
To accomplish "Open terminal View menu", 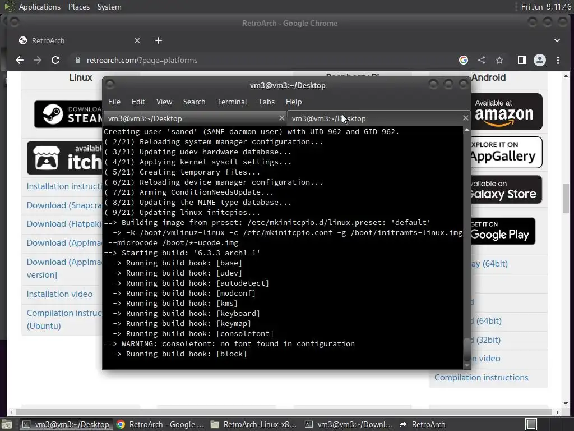I will pos(164,102).
